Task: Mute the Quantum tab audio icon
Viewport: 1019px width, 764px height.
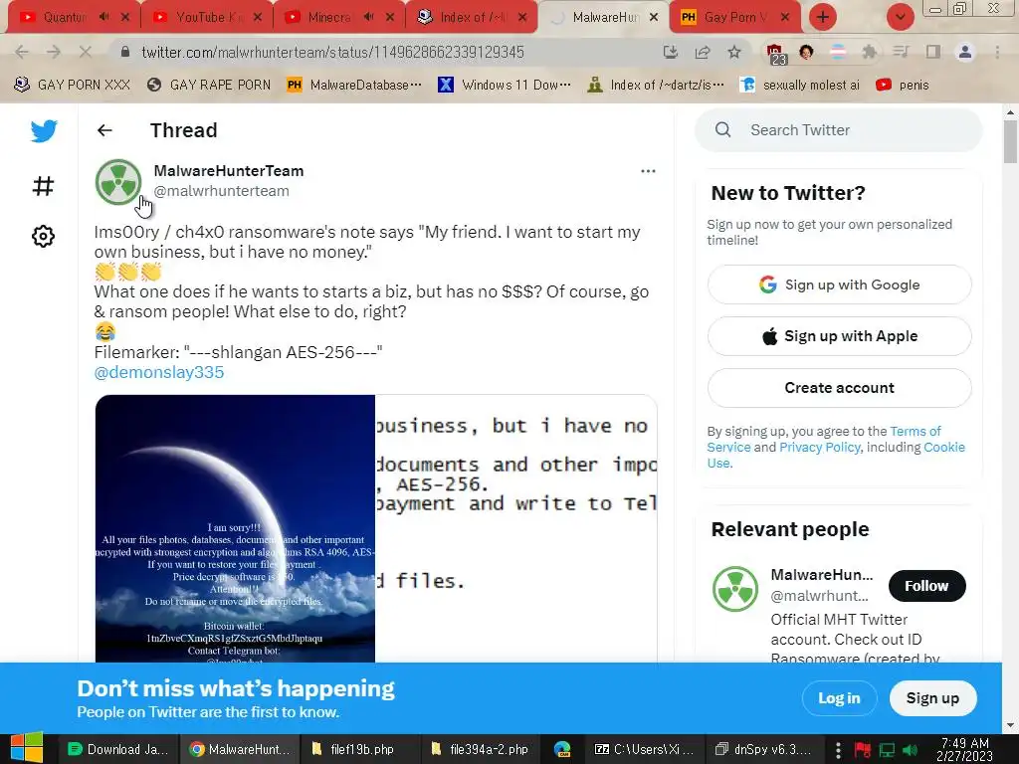Action: click(x=103, y=17)
